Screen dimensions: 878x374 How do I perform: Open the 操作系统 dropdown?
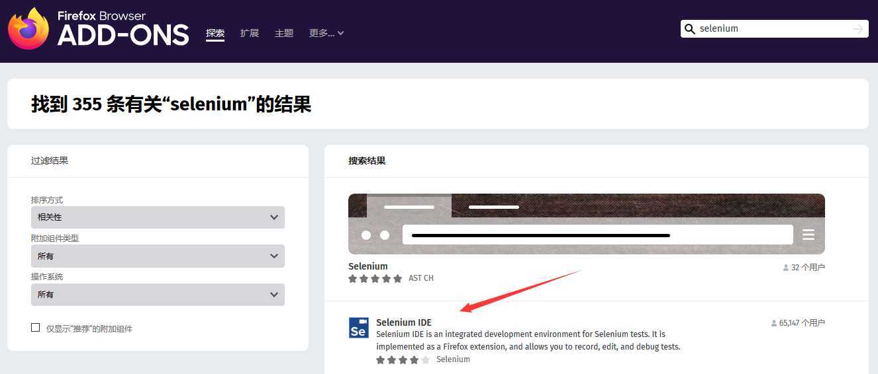[158, 295]
